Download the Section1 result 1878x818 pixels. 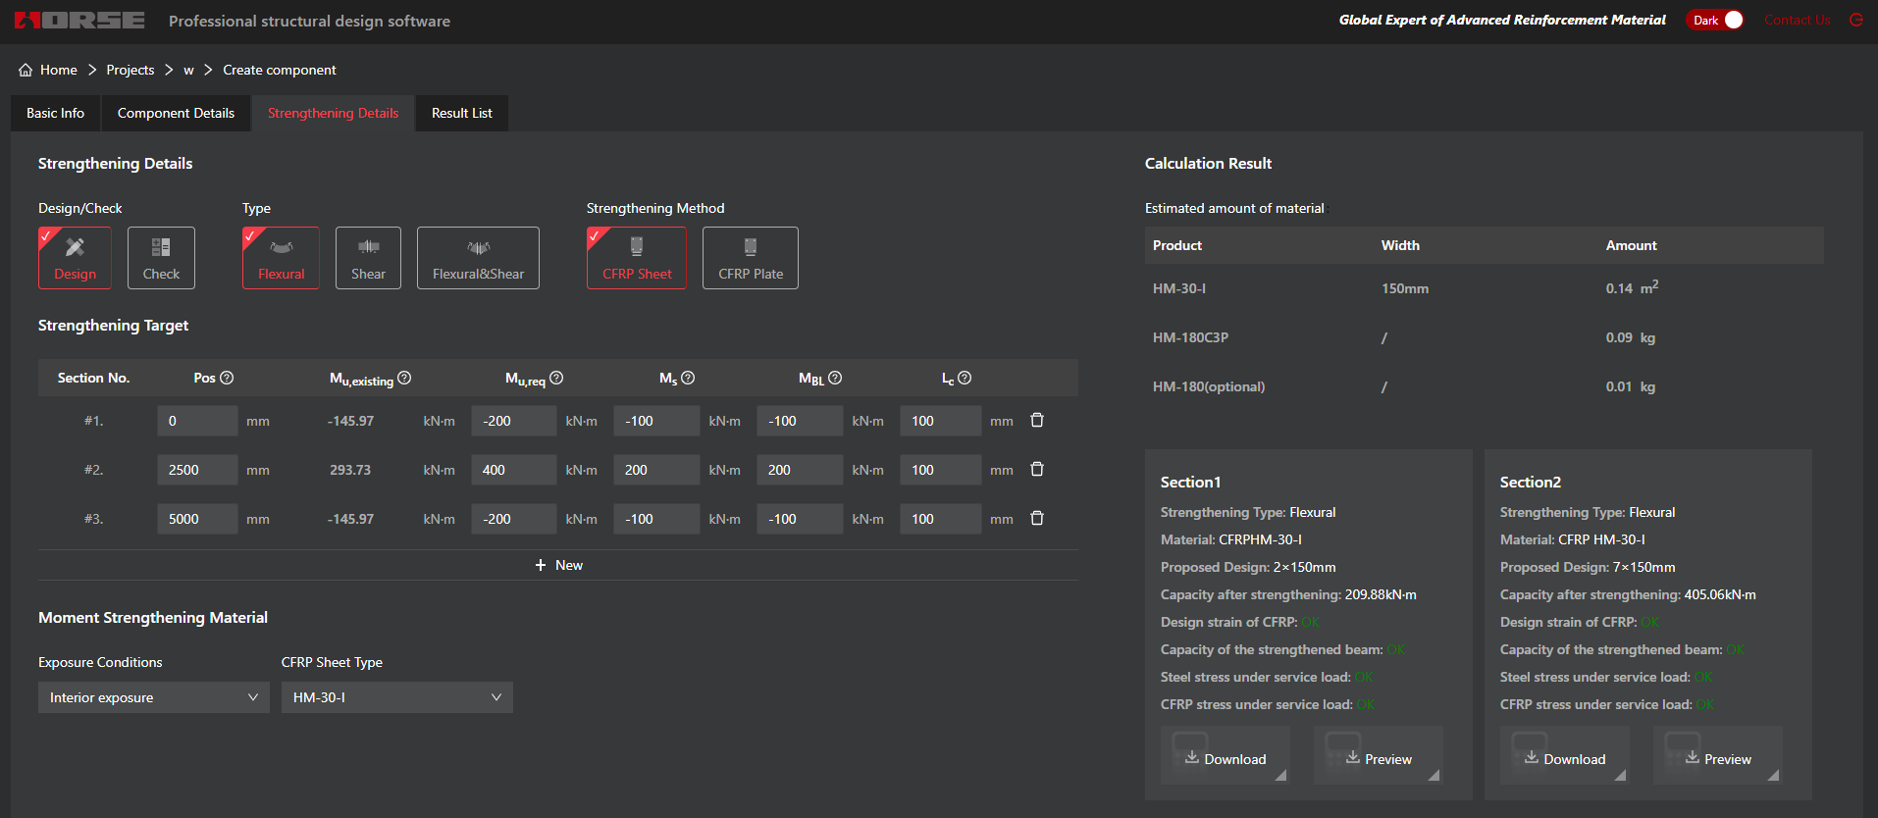(x=1225, y=758)
